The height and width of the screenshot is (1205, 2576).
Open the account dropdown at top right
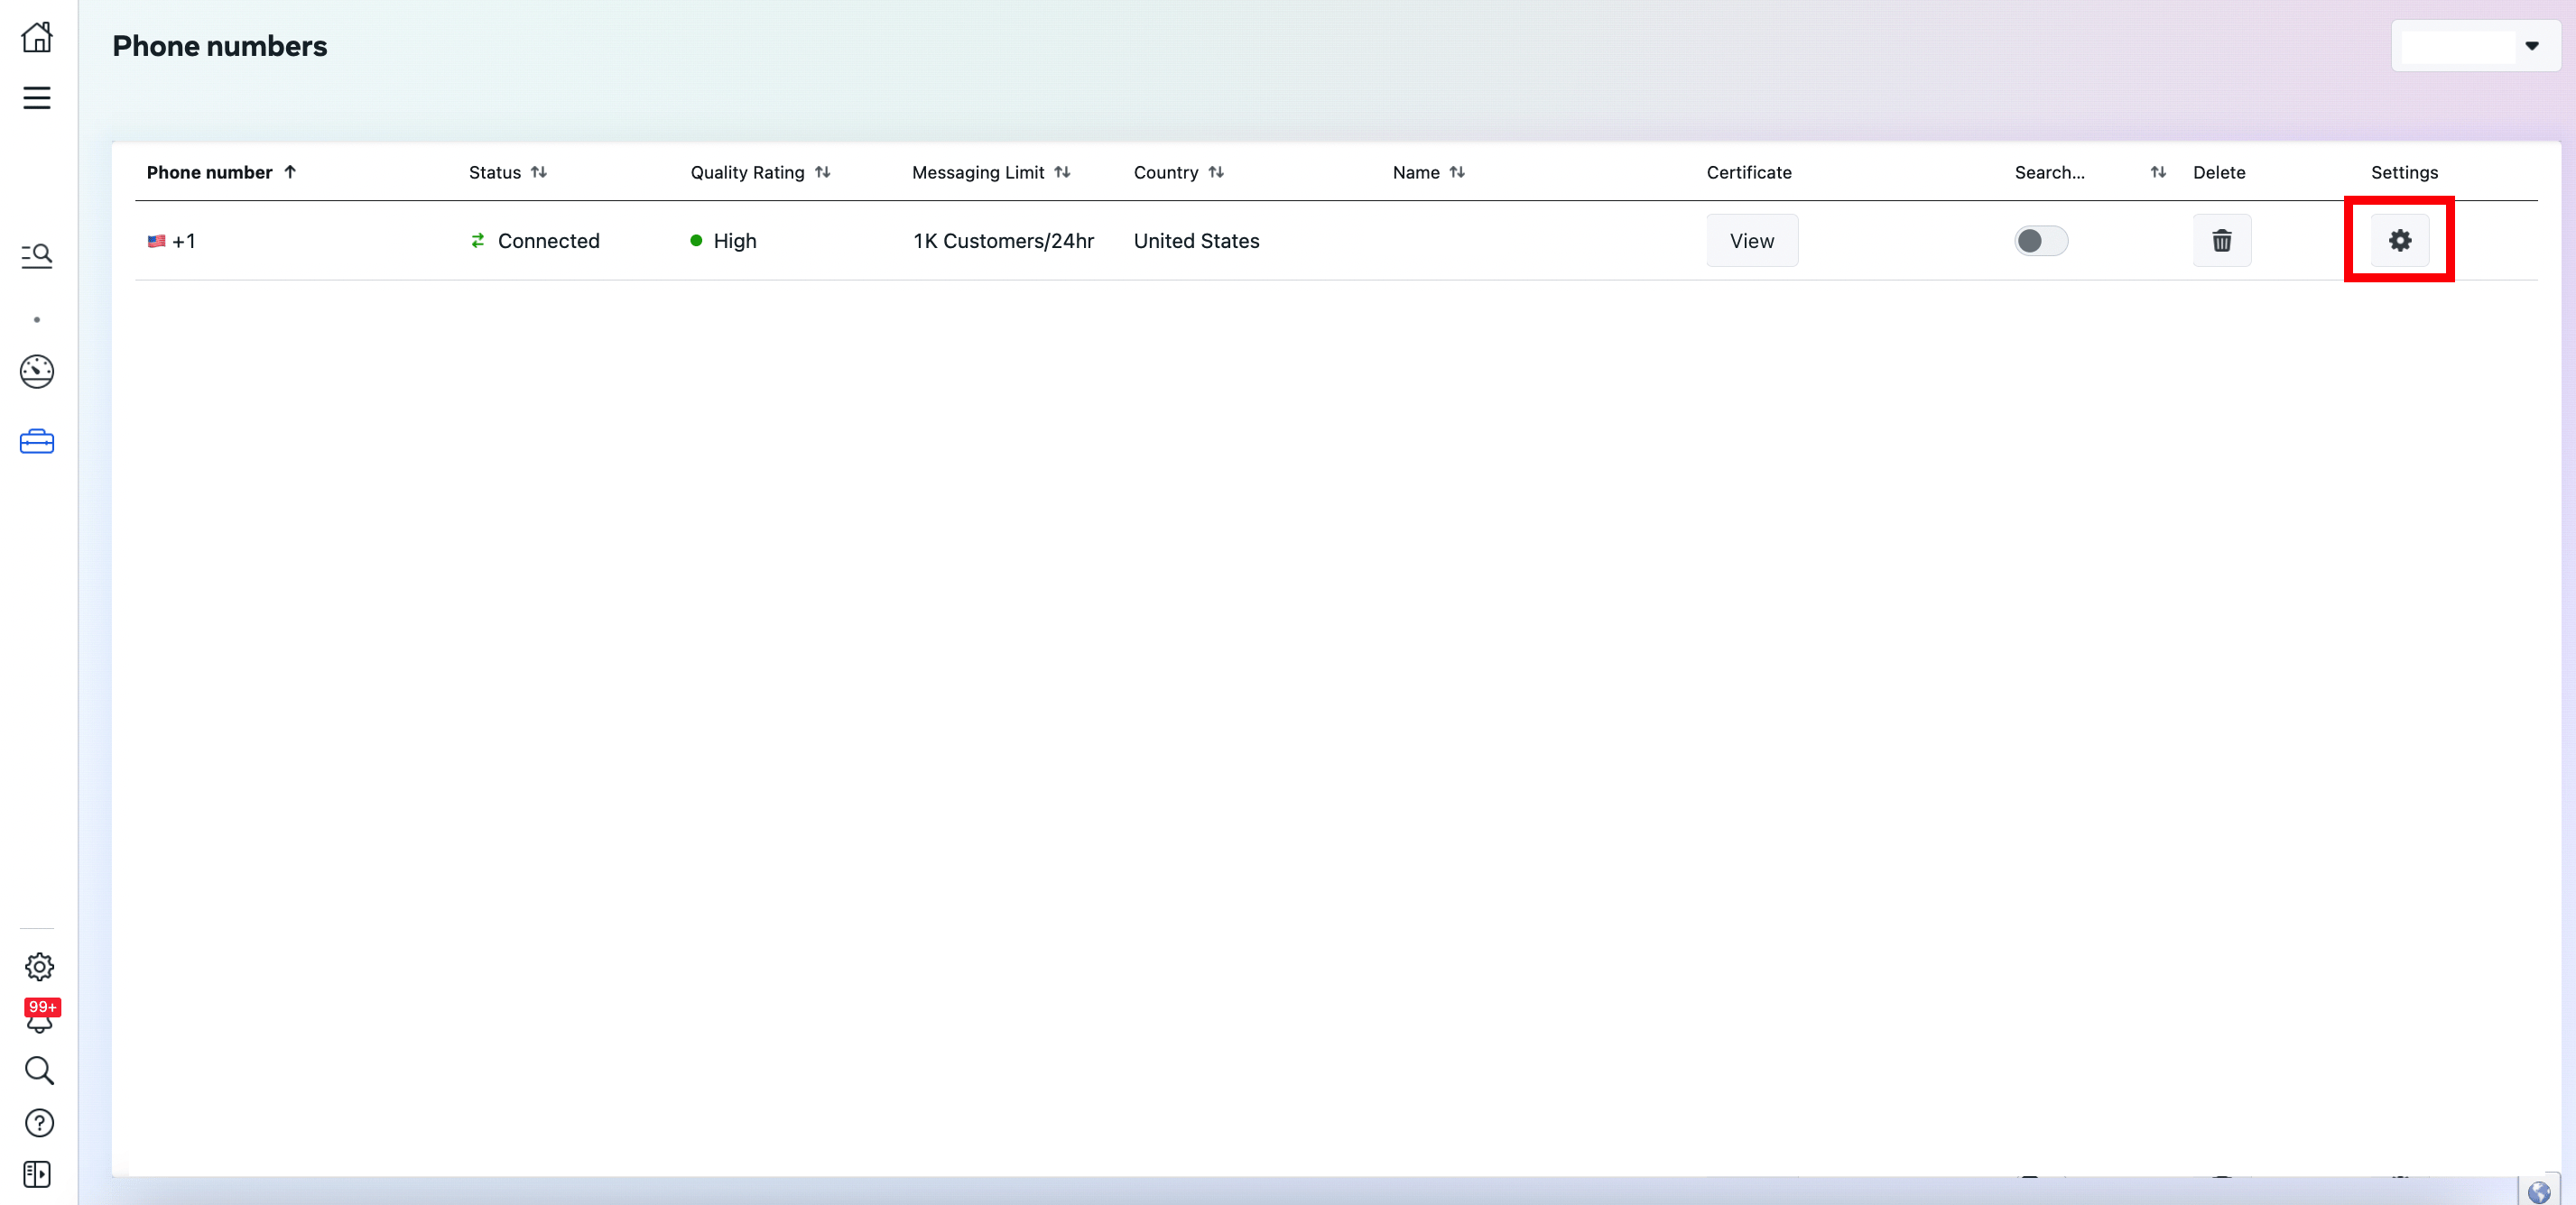pyautogui.click(x=2475, y=46)
